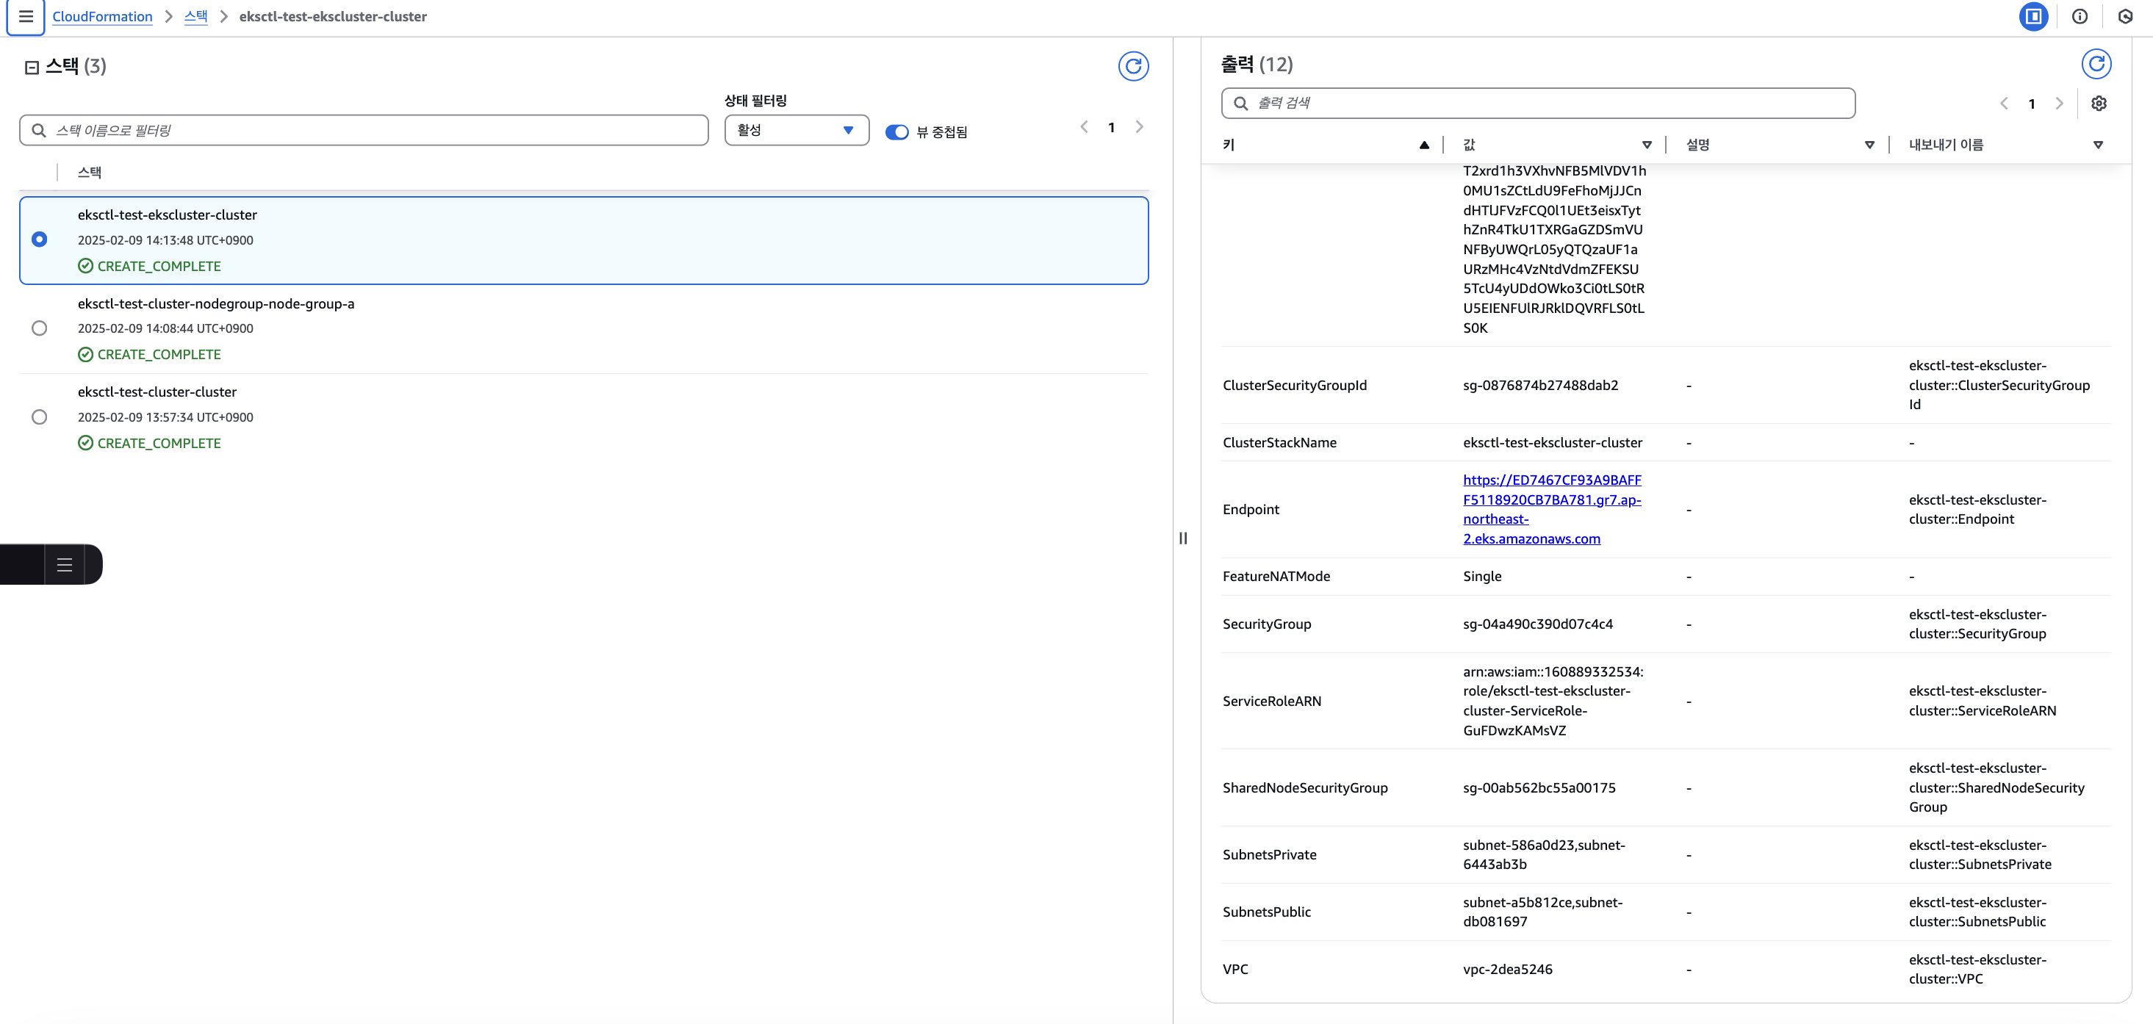Refresh the outputs panel
Viewport: 2153px width, 1024px height.
(x=2096, y=65)
